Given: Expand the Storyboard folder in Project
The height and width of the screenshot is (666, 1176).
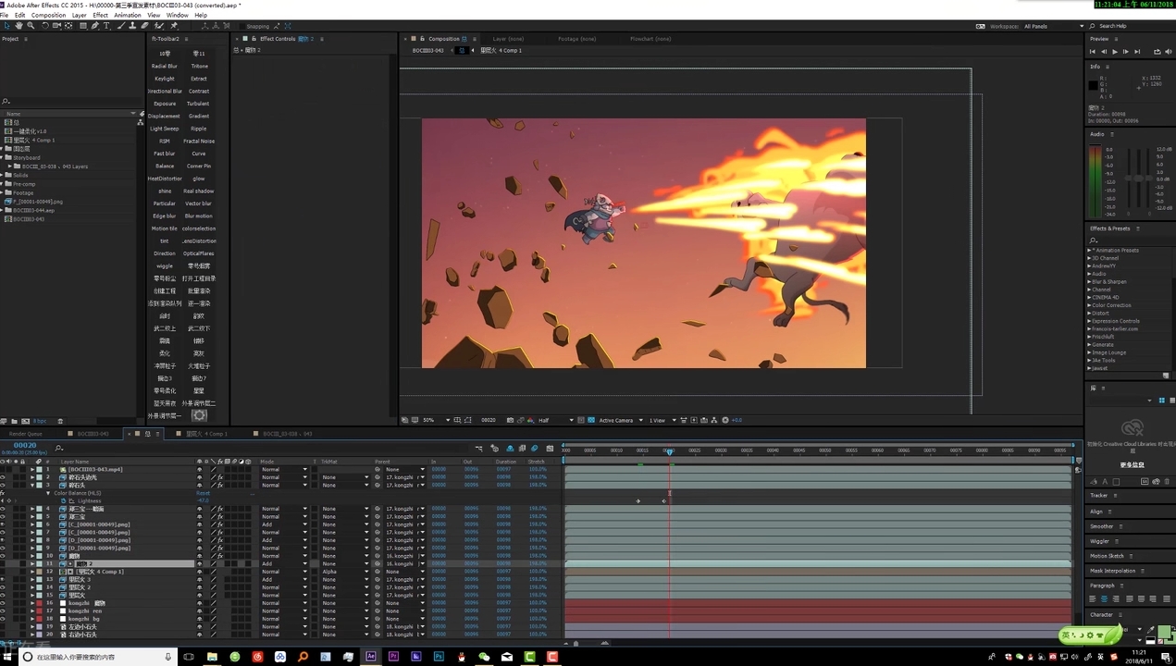Looking at the screenshot, I should point(3,157).
